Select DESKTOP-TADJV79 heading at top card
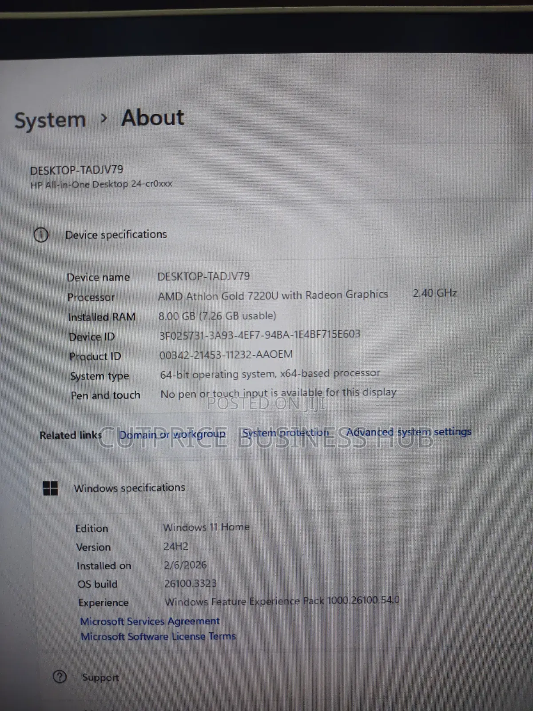The width and height of the screenshot is (533, 711). tap(76, 170)
